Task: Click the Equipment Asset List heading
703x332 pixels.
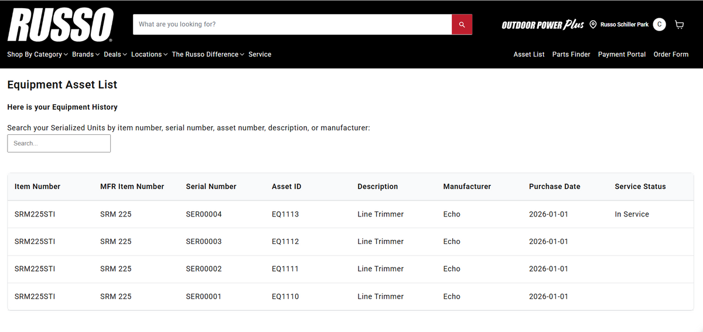Action: 62,84
